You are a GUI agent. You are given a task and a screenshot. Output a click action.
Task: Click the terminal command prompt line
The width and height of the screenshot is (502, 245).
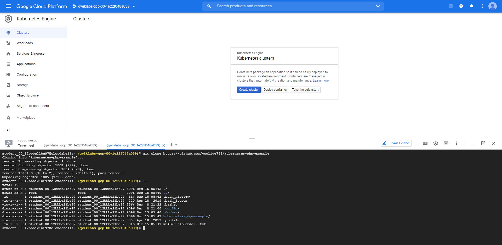73,228
